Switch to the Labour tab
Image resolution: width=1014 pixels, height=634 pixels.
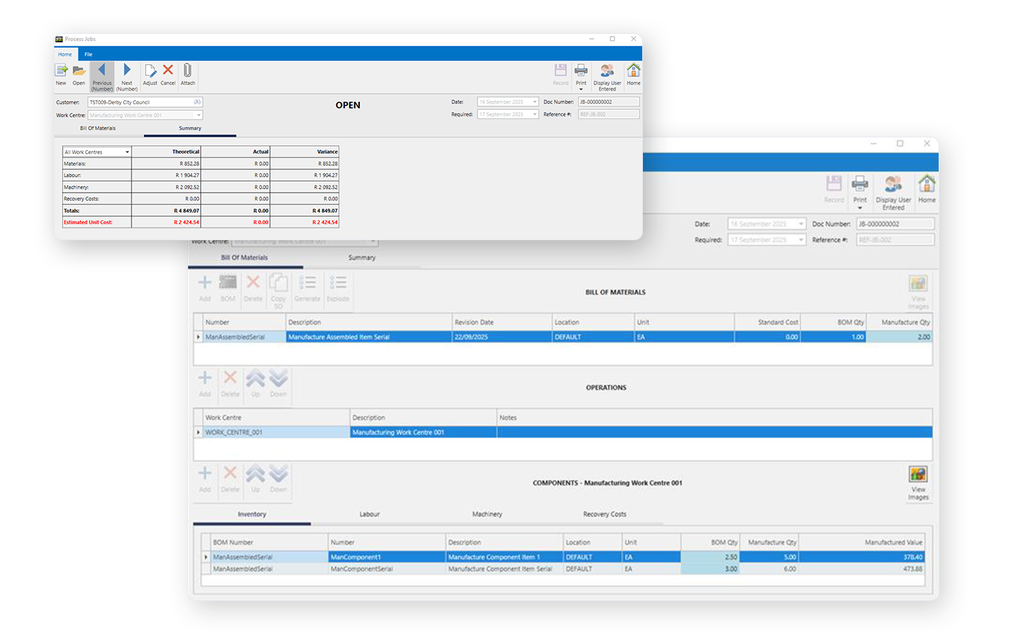tap(369, 514)
